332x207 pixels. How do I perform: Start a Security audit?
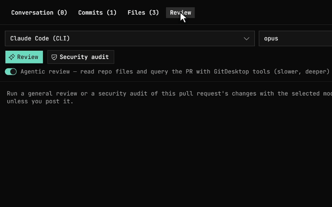pyautogui.click(x=81, y=57)
